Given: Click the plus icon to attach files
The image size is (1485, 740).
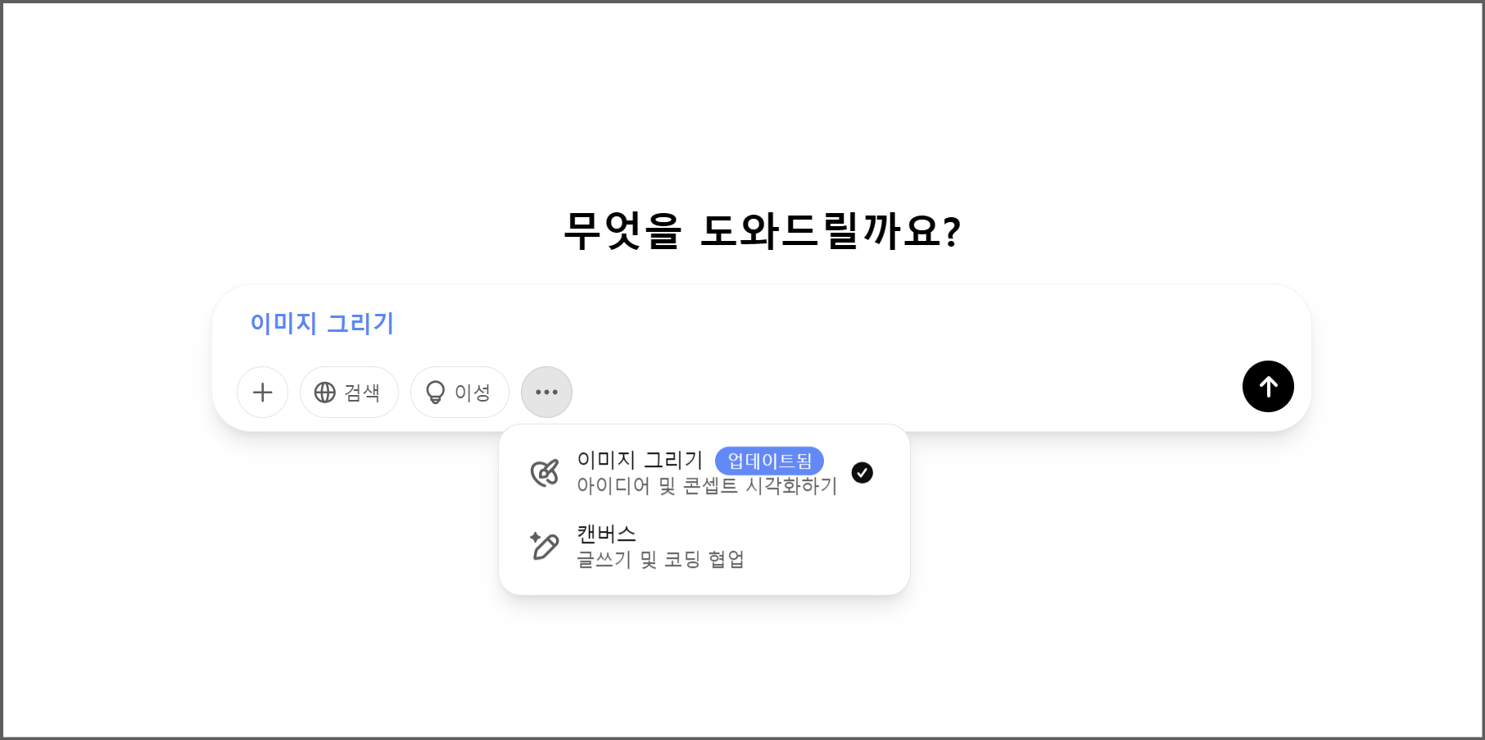Looking at the screenshot, I should click(x=262, y=392).
